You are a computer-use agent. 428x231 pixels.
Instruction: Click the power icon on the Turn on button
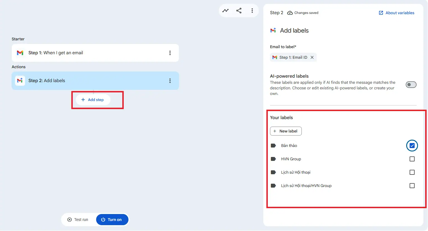(x=103, y=220)
